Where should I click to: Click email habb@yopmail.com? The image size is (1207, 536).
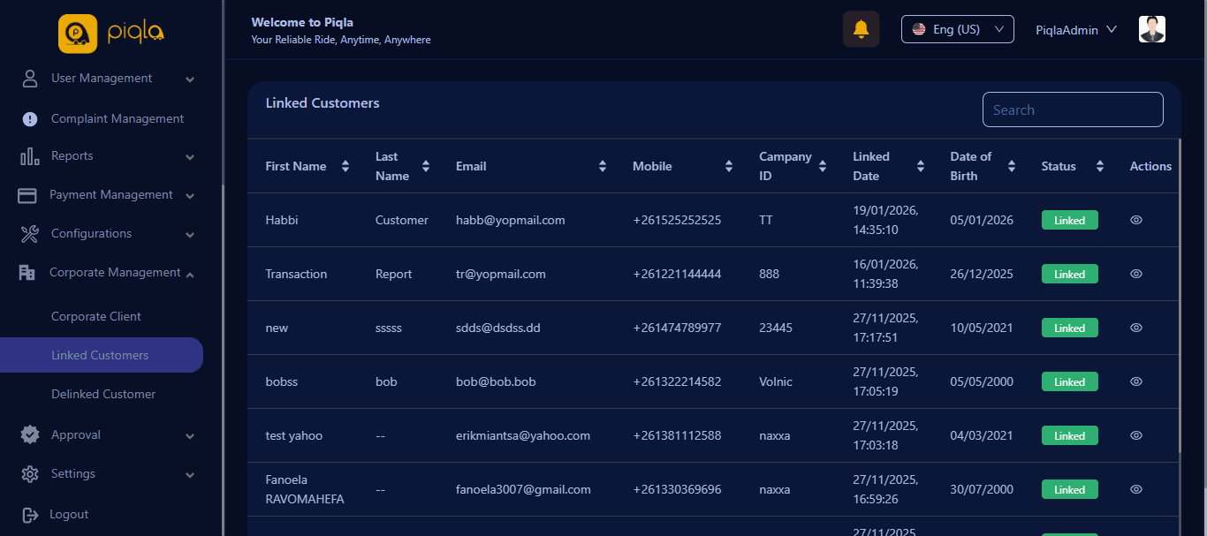click(x=511, y=220)
